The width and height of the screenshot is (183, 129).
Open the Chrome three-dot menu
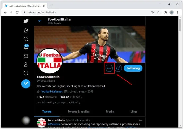[178, 12]
